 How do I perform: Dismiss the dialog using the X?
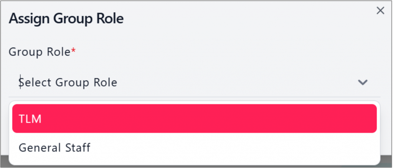(380, 11)
